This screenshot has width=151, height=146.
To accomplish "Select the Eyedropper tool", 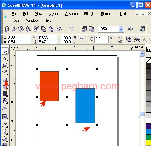I will [5, 125].
